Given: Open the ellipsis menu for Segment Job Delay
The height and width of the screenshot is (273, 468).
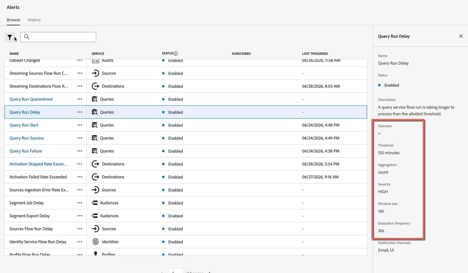Looking at the screenshot, I should [x=80, y=203].
